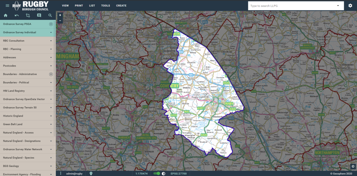Image resolution: width=357 pixels, height=176 pixels.
Task: Open the VIEW menu
Action: 65,6
